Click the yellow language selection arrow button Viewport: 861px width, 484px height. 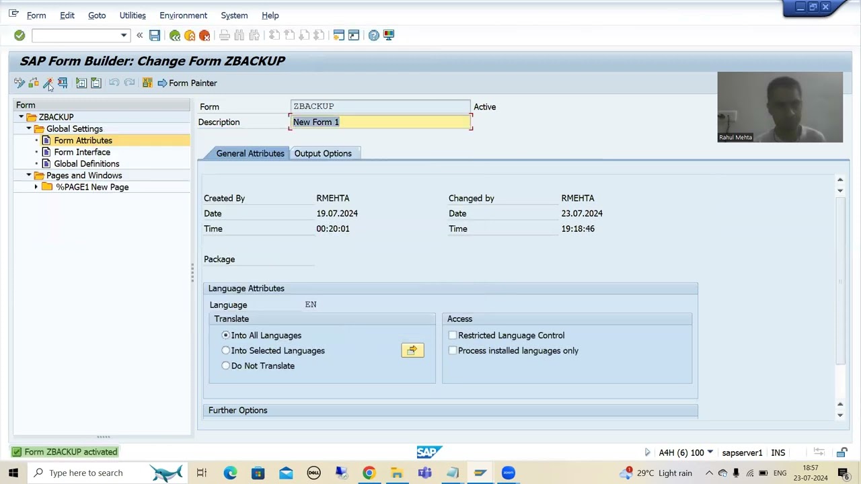coord(412,350)
